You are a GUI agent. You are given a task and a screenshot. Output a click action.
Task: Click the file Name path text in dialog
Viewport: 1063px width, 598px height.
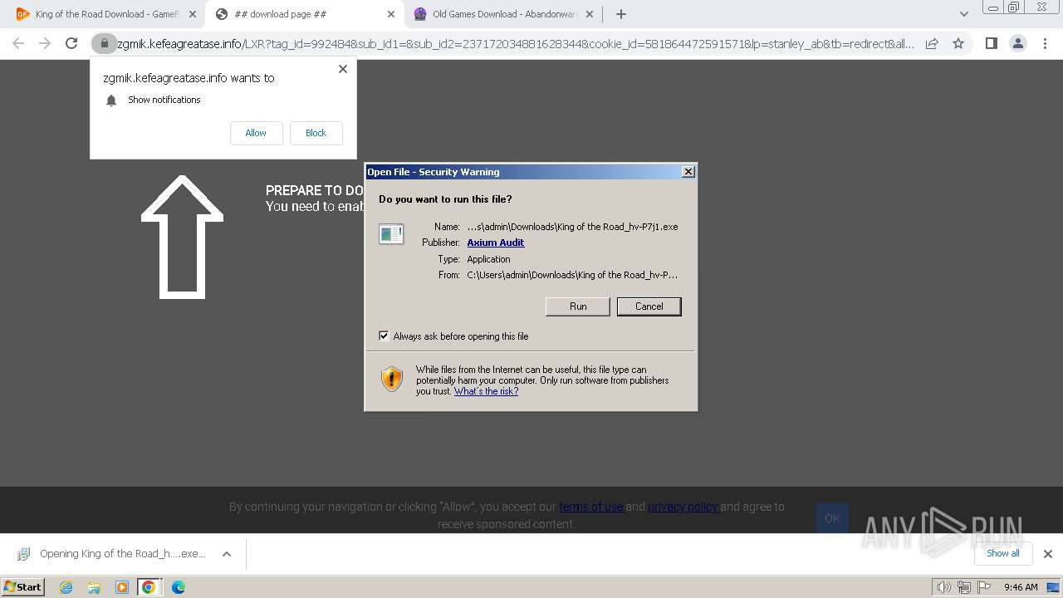pyautogui.click(x=572, y=227)
